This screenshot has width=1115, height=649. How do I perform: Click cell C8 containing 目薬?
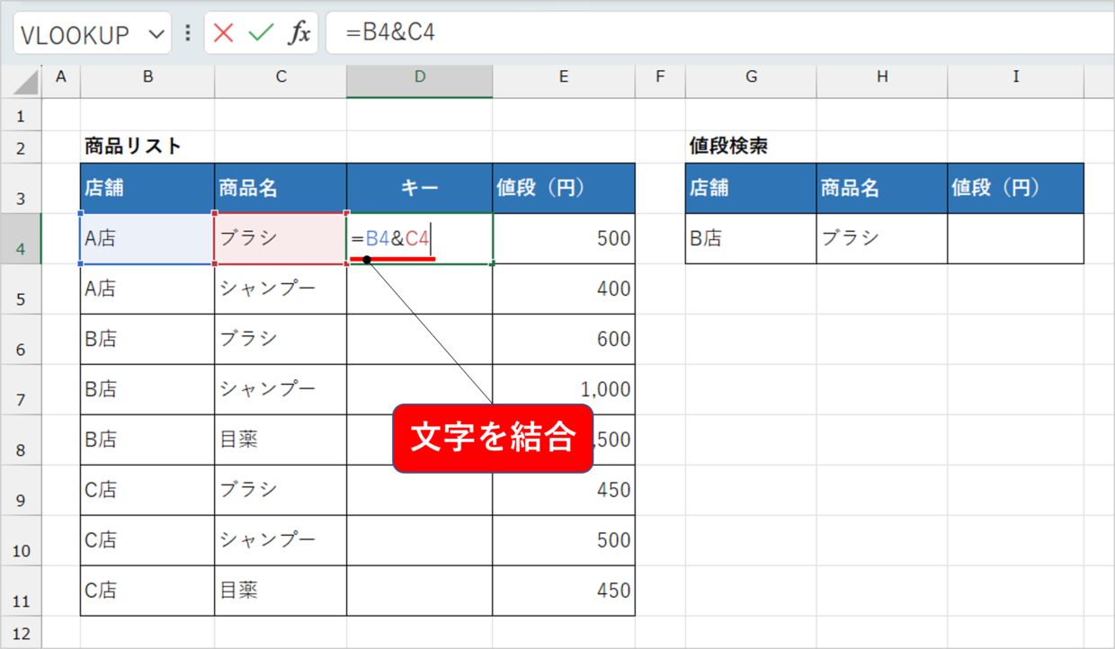281,440
